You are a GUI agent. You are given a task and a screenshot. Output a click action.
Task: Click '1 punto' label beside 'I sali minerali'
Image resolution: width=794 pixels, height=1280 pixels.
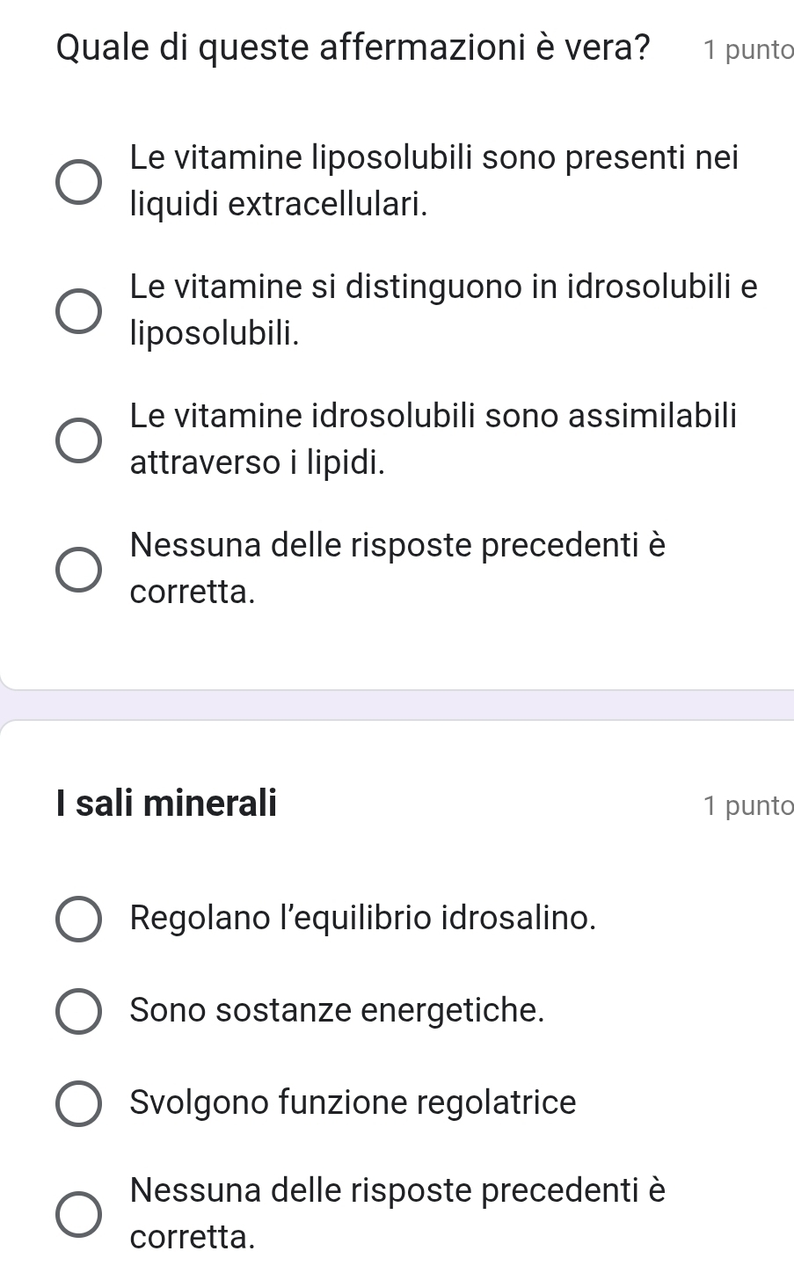(x=747, y=805)
